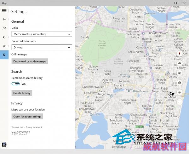
Task: Open map layers view options
Action: point(180,83)
